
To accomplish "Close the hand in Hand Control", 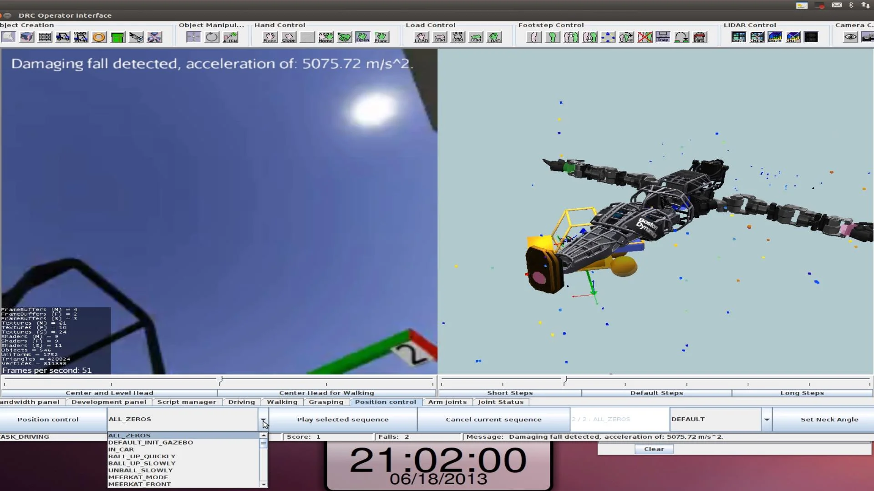I will (289, 37).
